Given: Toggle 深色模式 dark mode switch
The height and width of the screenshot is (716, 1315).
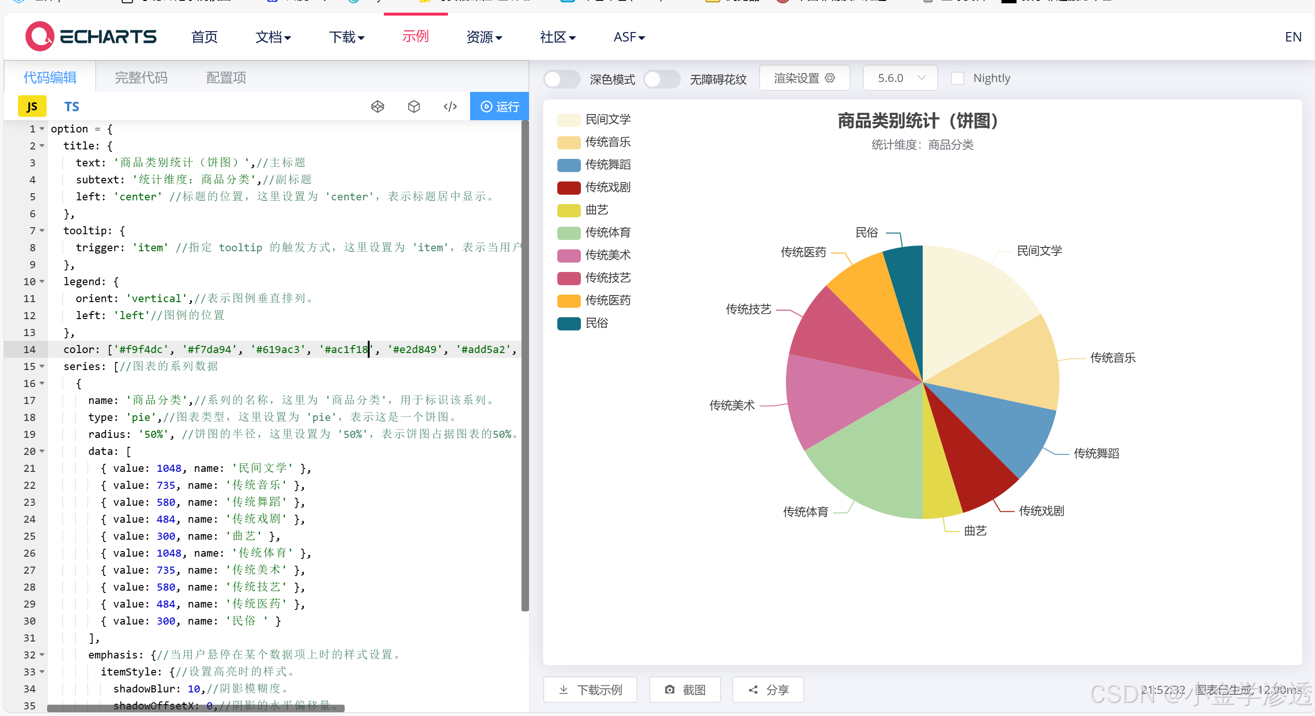Looking at the screenshot, I should 561,79.
